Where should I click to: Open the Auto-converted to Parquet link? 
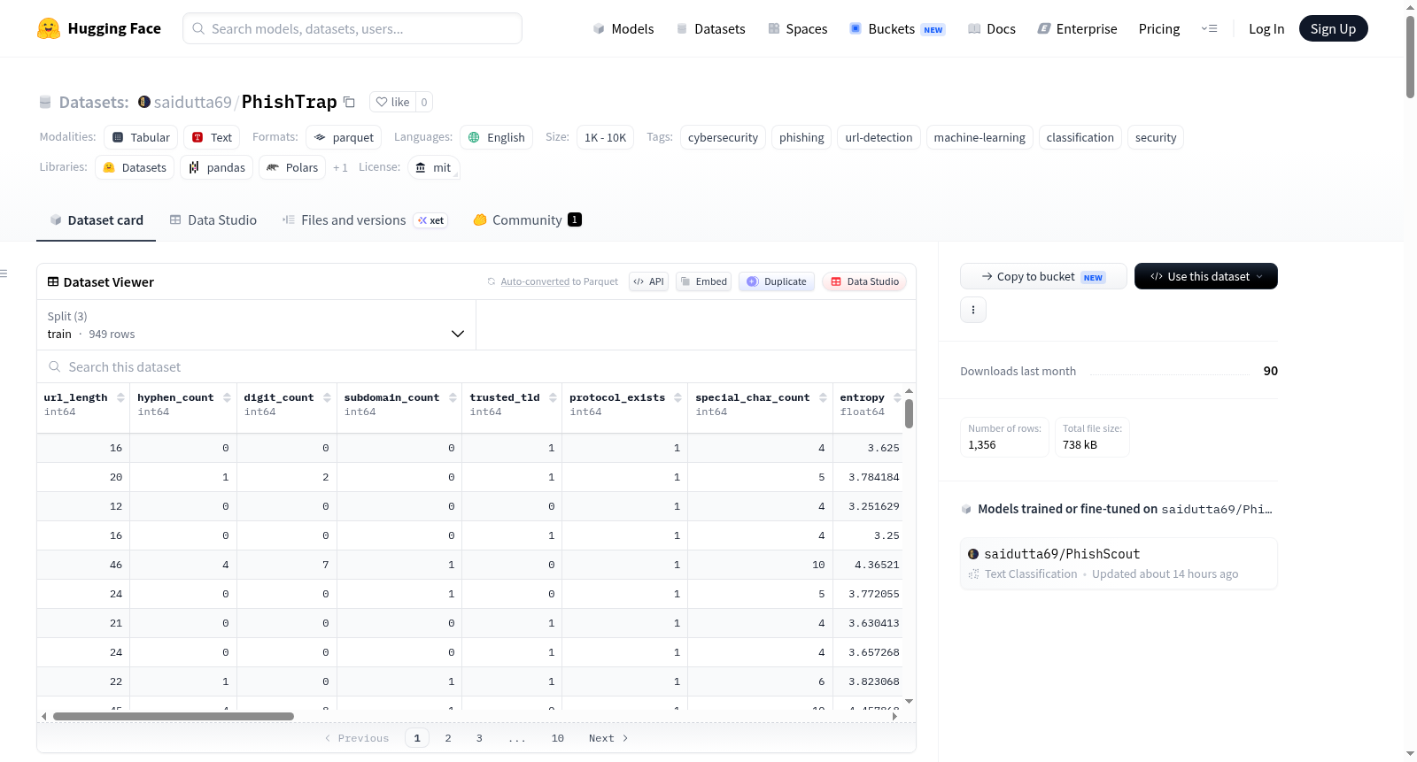coord(535,281)
